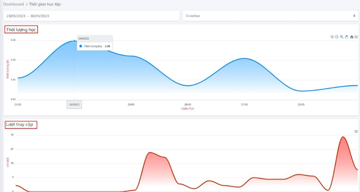Click the 2.98 tooltip value
Image resolution: width=360 pixels, height=192 pixels.
click(x=108, y=46)
